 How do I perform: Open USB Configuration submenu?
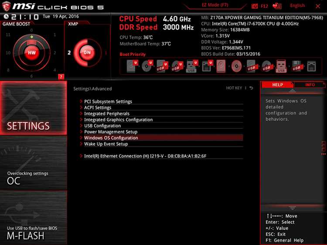(x=161, y=126)
